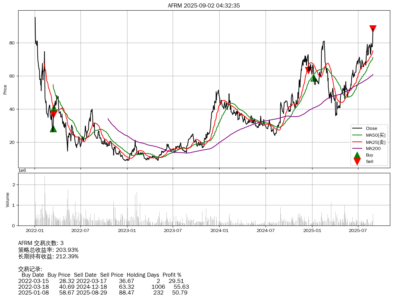393x299 pixels.
Task: Click the red sell marker at the 2025 peak
Action: tap(373, 29)
